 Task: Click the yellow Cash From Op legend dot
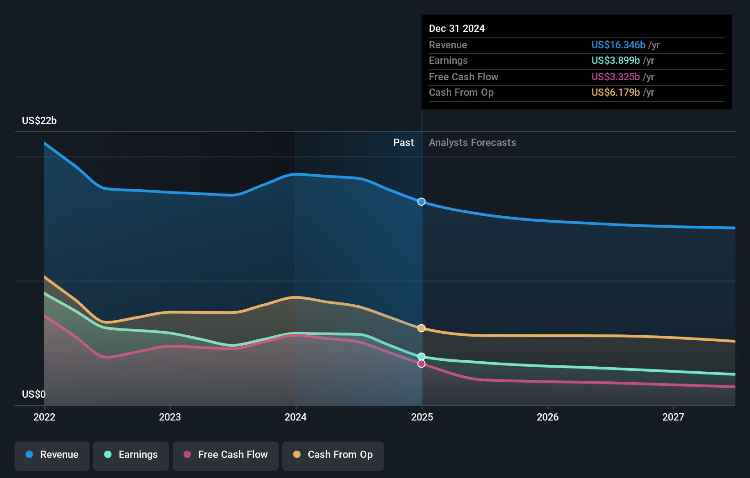click(297, 455)
